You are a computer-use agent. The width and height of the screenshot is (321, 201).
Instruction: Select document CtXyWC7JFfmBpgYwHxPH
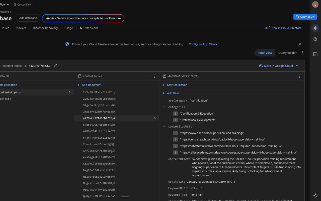pos(99,164)
